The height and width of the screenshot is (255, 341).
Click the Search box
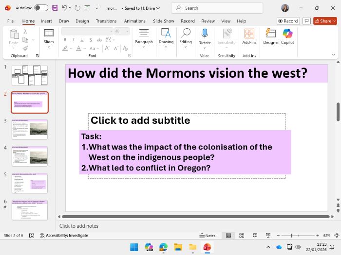click(217, 8)
